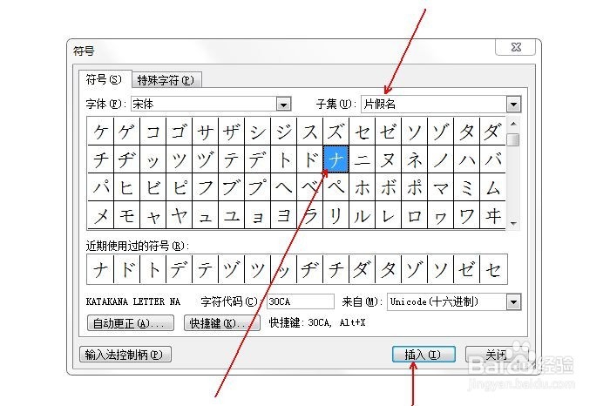Image resolution: width=610 pixels, height=406 pixels.
Task: Click the symbol grid scrollbar thumb
Action: click(513, 139)
